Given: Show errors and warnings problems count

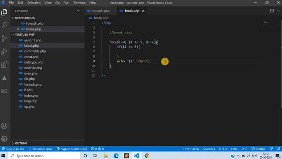Looking at the screenshot, I should pyautogui.click(x=97, y=149).
